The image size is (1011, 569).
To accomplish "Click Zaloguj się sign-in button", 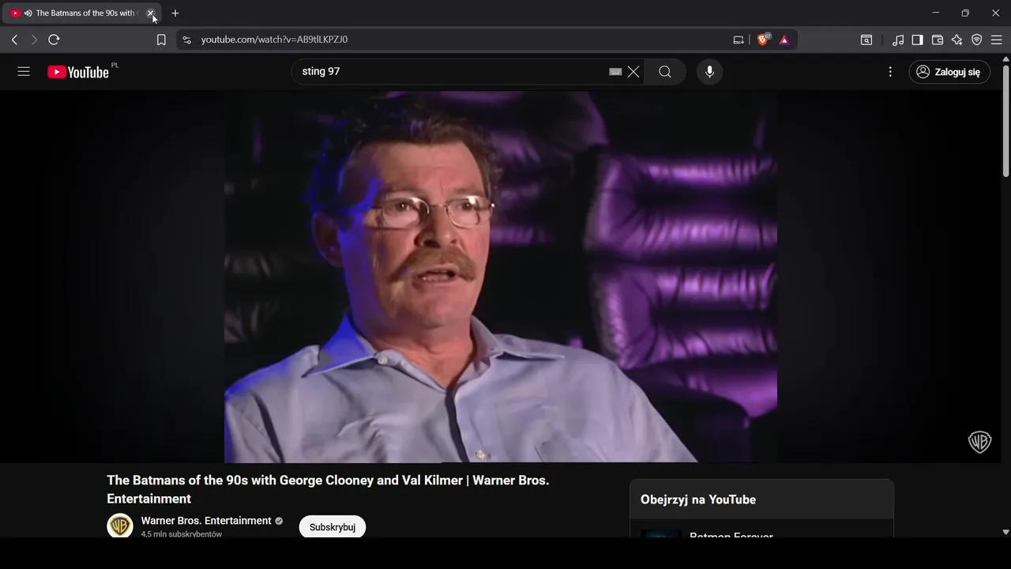I will pos(949,72).
